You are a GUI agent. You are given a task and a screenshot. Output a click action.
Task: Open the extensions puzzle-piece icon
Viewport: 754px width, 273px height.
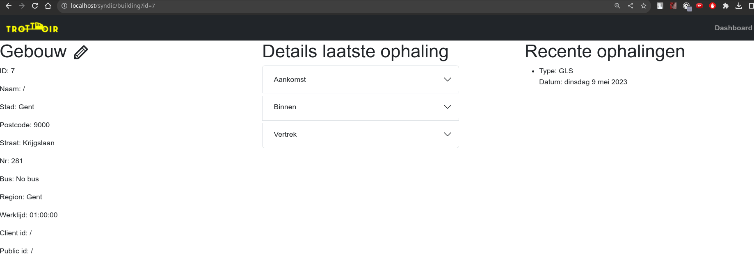(726, 6)
